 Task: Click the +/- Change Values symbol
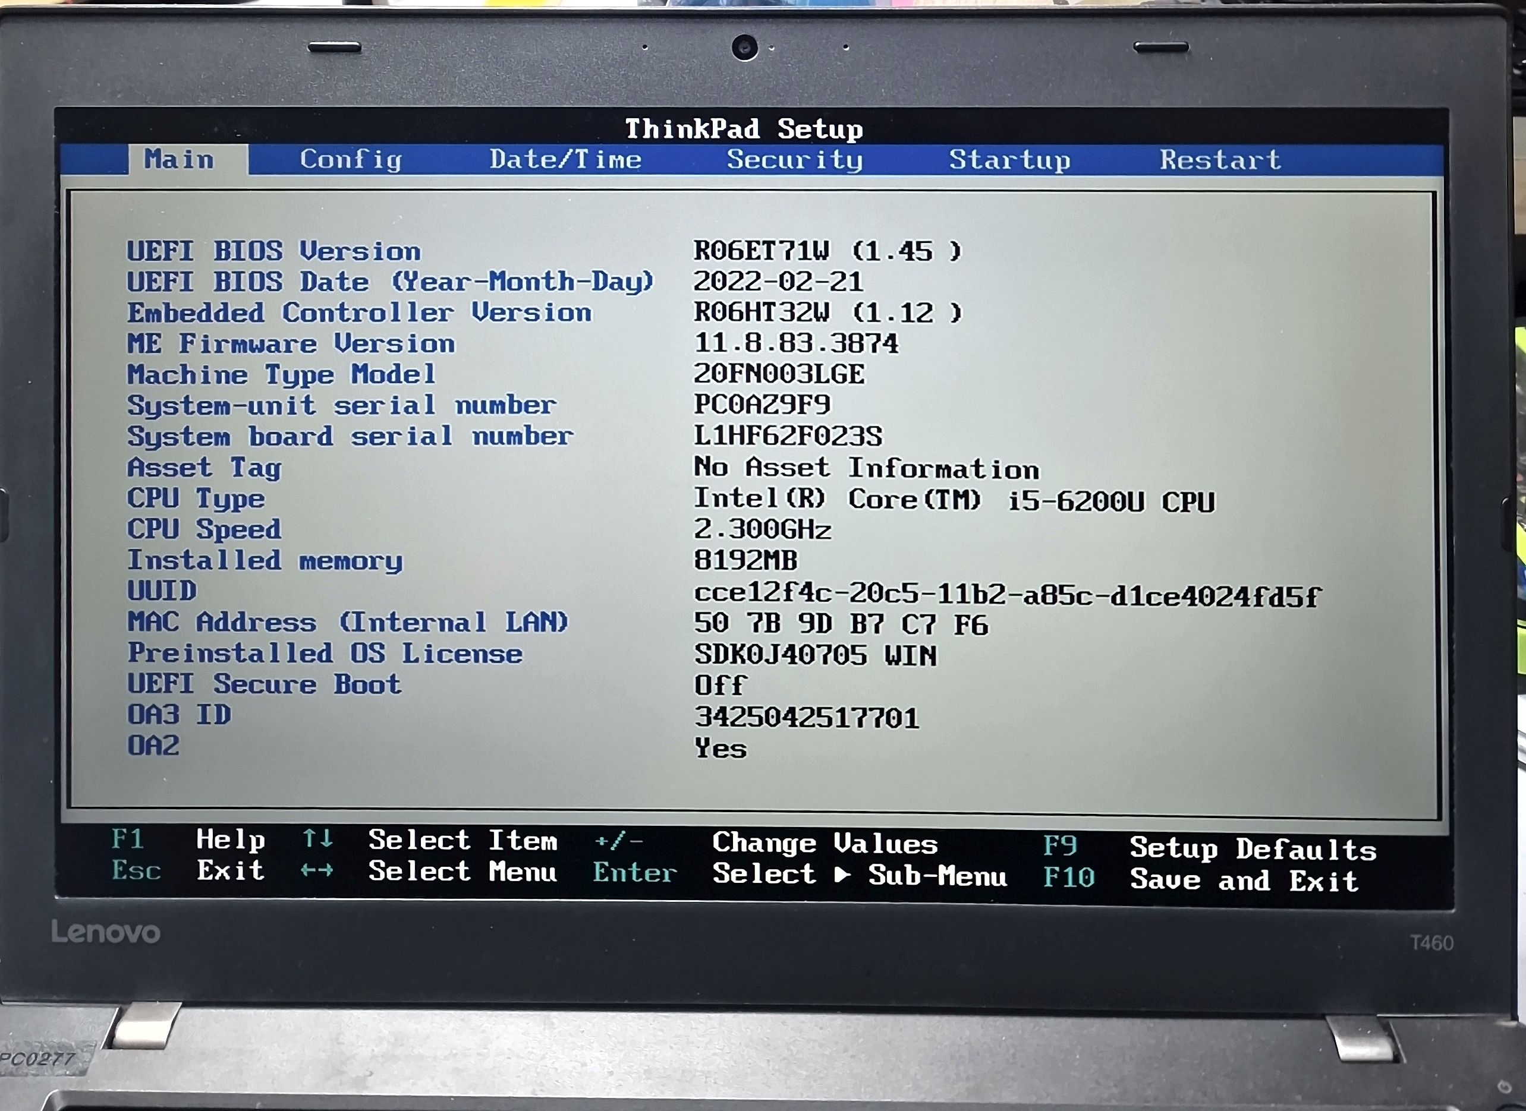click(x=618, y=840)
